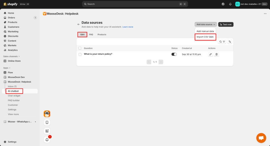
Task: Expand the Add data source dropdown
Action: (206, 25)
